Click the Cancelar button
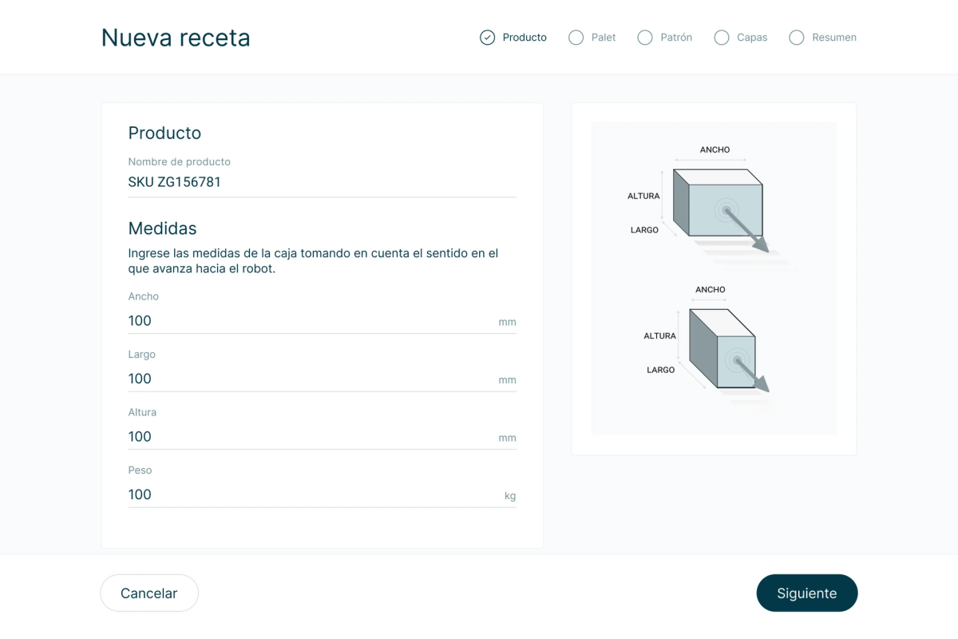958x639 pixels. 149,593
